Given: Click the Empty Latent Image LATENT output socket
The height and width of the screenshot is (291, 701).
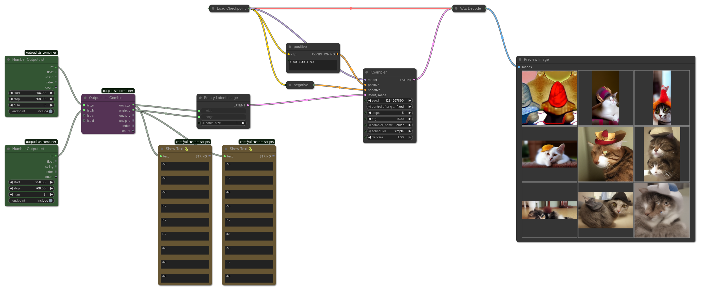Looking at the screenshot, I should point(248,105).
